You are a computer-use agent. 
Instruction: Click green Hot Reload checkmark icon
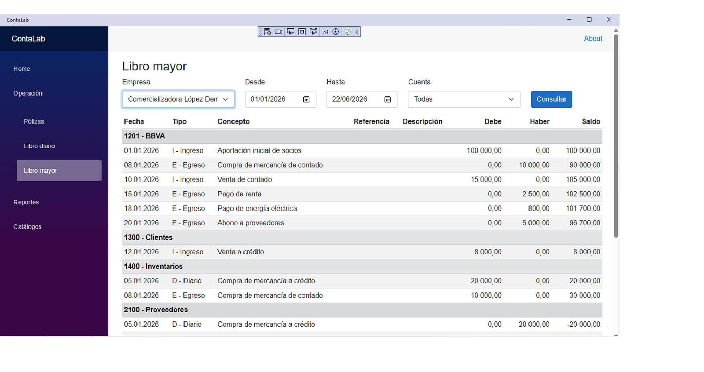(348, 32)
